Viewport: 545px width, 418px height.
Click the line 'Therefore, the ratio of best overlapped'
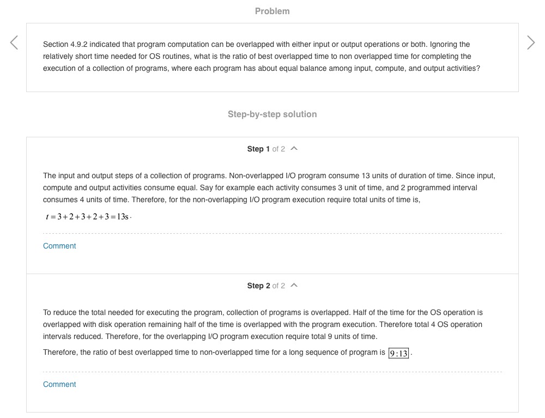pos(214,353)
